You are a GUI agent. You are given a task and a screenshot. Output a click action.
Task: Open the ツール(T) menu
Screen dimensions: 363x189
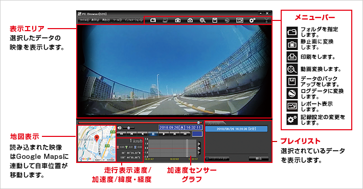(x=117, y=20)
